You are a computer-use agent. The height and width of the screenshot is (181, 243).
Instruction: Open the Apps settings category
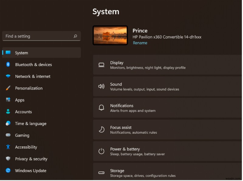(20, 100)
